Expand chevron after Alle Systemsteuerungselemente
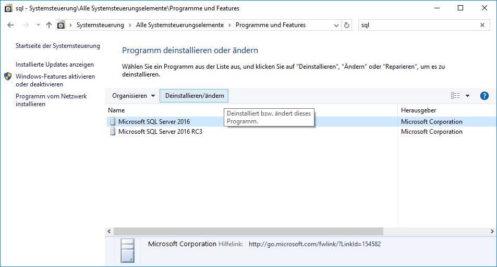The height and width of the screenshot is (267, 497). tap(229, 25)
